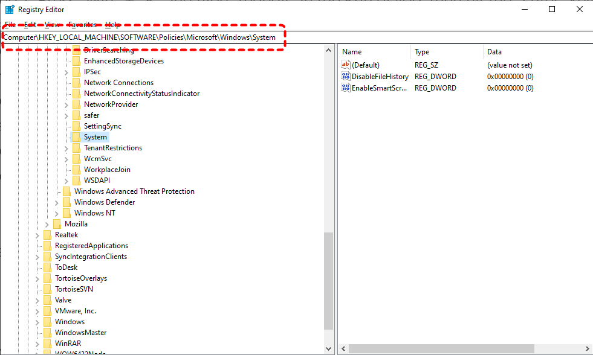The width and height of the screenshot is (593, 355).
Task: Select the SettingSync key
Action: [x=102, y=126]
